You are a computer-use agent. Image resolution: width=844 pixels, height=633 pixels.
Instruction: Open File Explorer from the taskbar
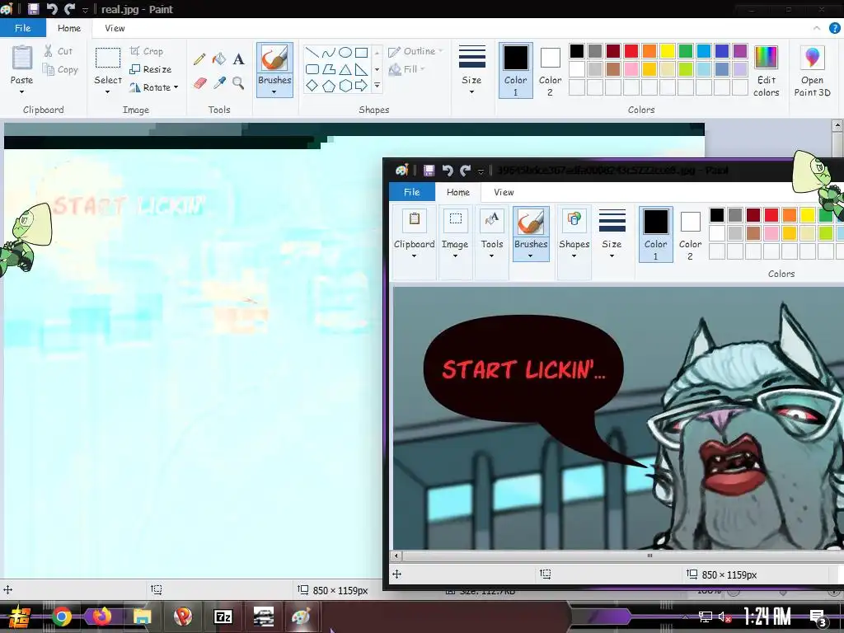pos(142,617)
